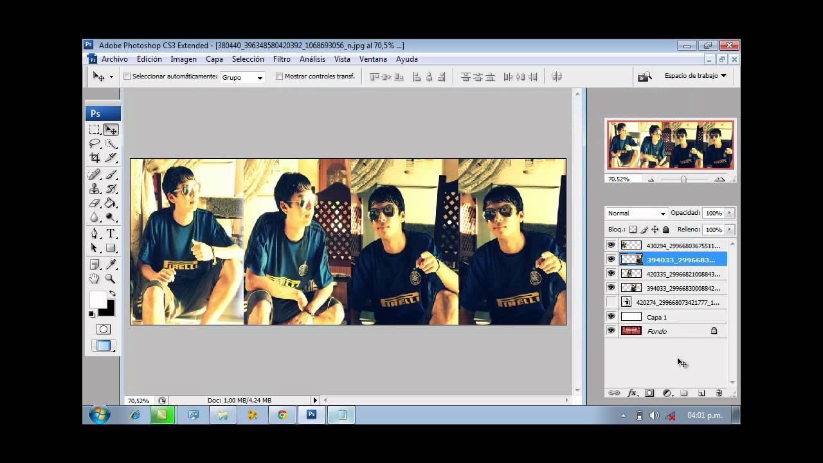Image resolution: width=823 pixels, height=463 pixels.
Task: Change screen mode button in toolbox
Action: 103,345
